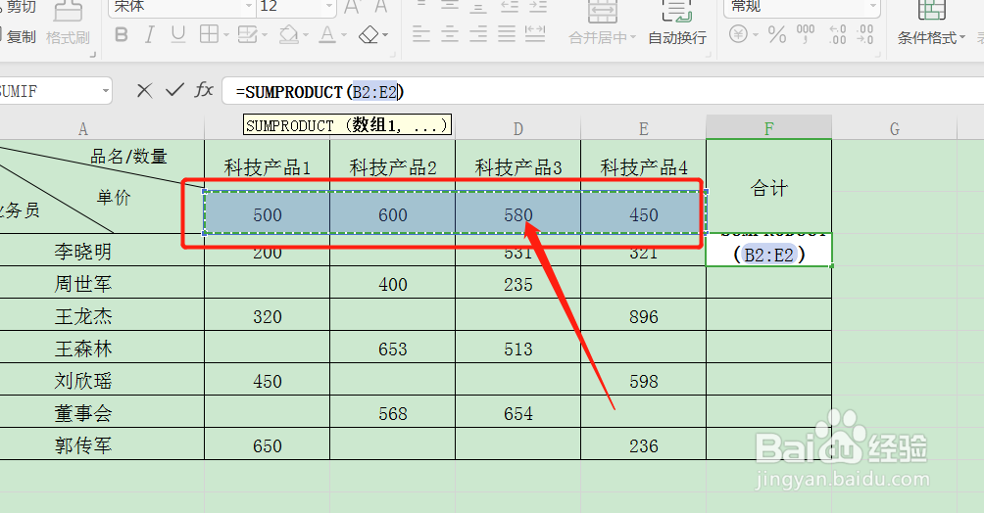Click the increase font size icon
The height and width of the screenshot is (513, 984).
pos(352,6)
